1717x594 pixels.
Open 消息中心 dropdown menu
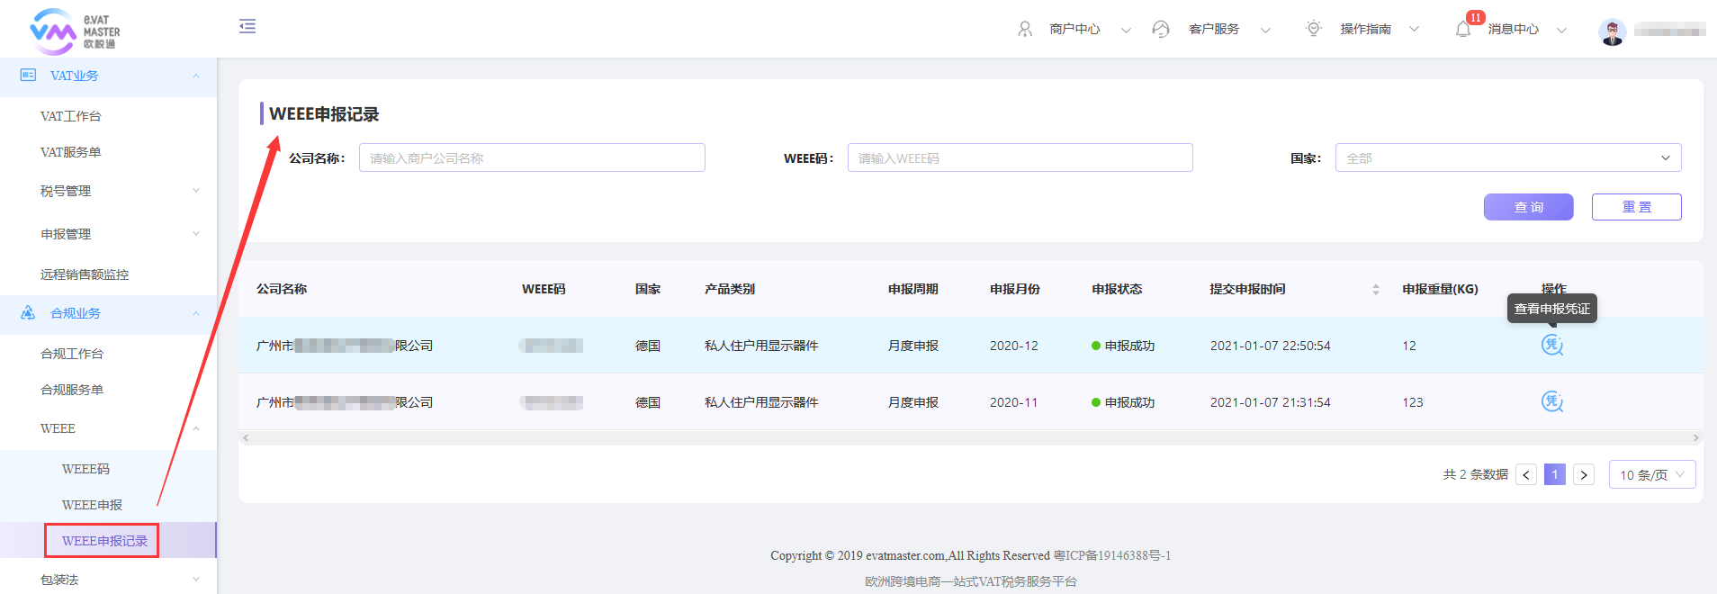coord(1561,30)
